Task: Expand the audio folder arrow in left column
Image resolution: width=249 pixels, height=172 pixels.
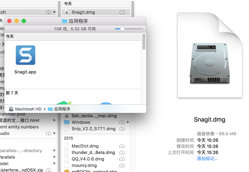Action: (x=54, y=133)
